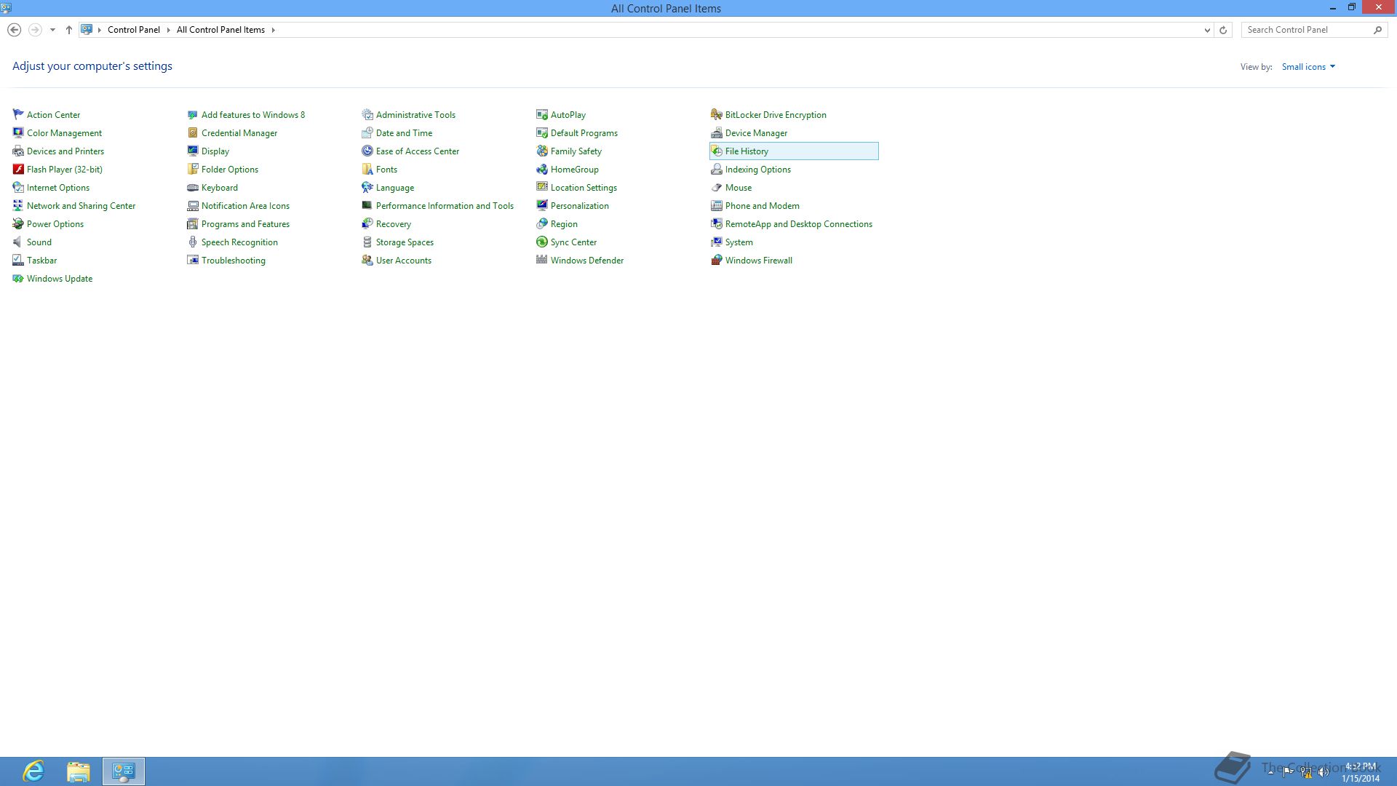The image size is (1397, 786).
Task: Click the Mouse icon
Action: click(717, 187)
